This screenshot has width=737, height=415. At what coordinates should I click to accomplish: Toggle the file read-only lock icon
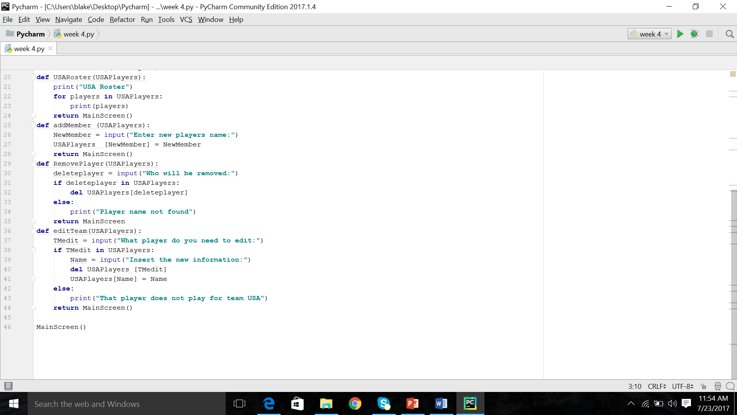703,386
